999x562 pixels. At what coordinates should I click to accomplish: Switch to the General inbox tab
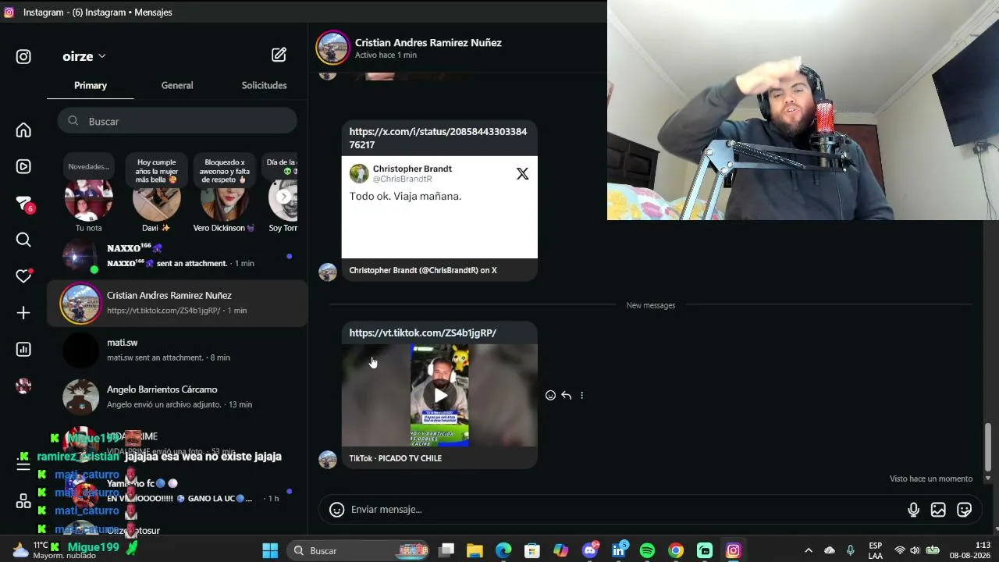pos(177,85)
